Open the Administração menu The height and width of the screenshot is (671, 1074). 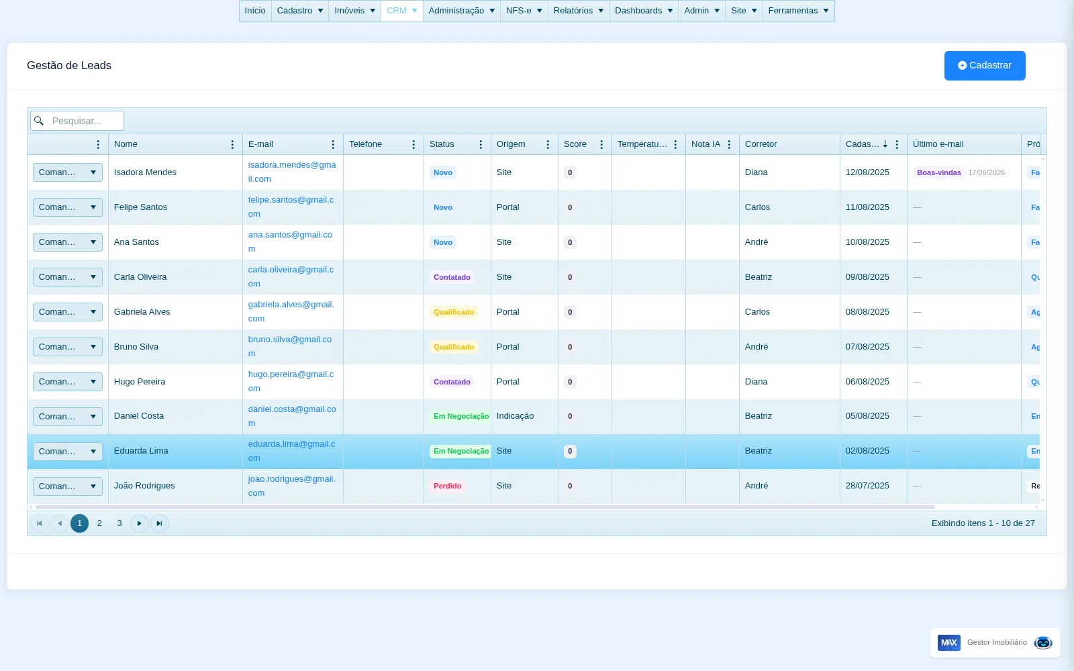[x=462, y=11]
